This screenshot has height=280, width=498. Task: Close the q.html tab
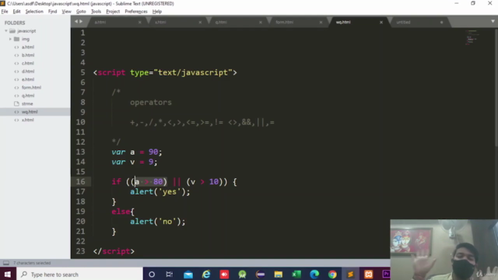click(261, 23)
